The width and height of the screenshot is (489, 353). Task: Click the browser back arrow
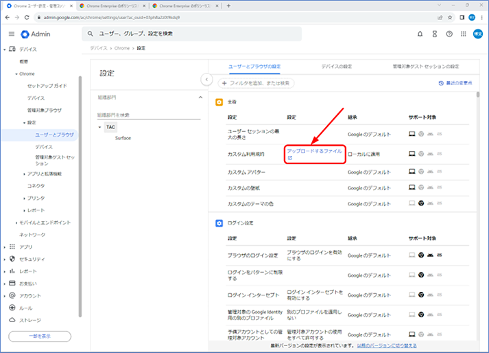[x=7, y=17]
